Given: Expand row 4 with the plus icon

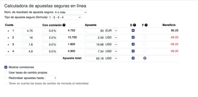Looking at the screenshot, I should 8,51.
